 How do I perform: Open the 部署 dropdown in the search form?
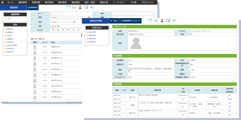coord(70,17)
